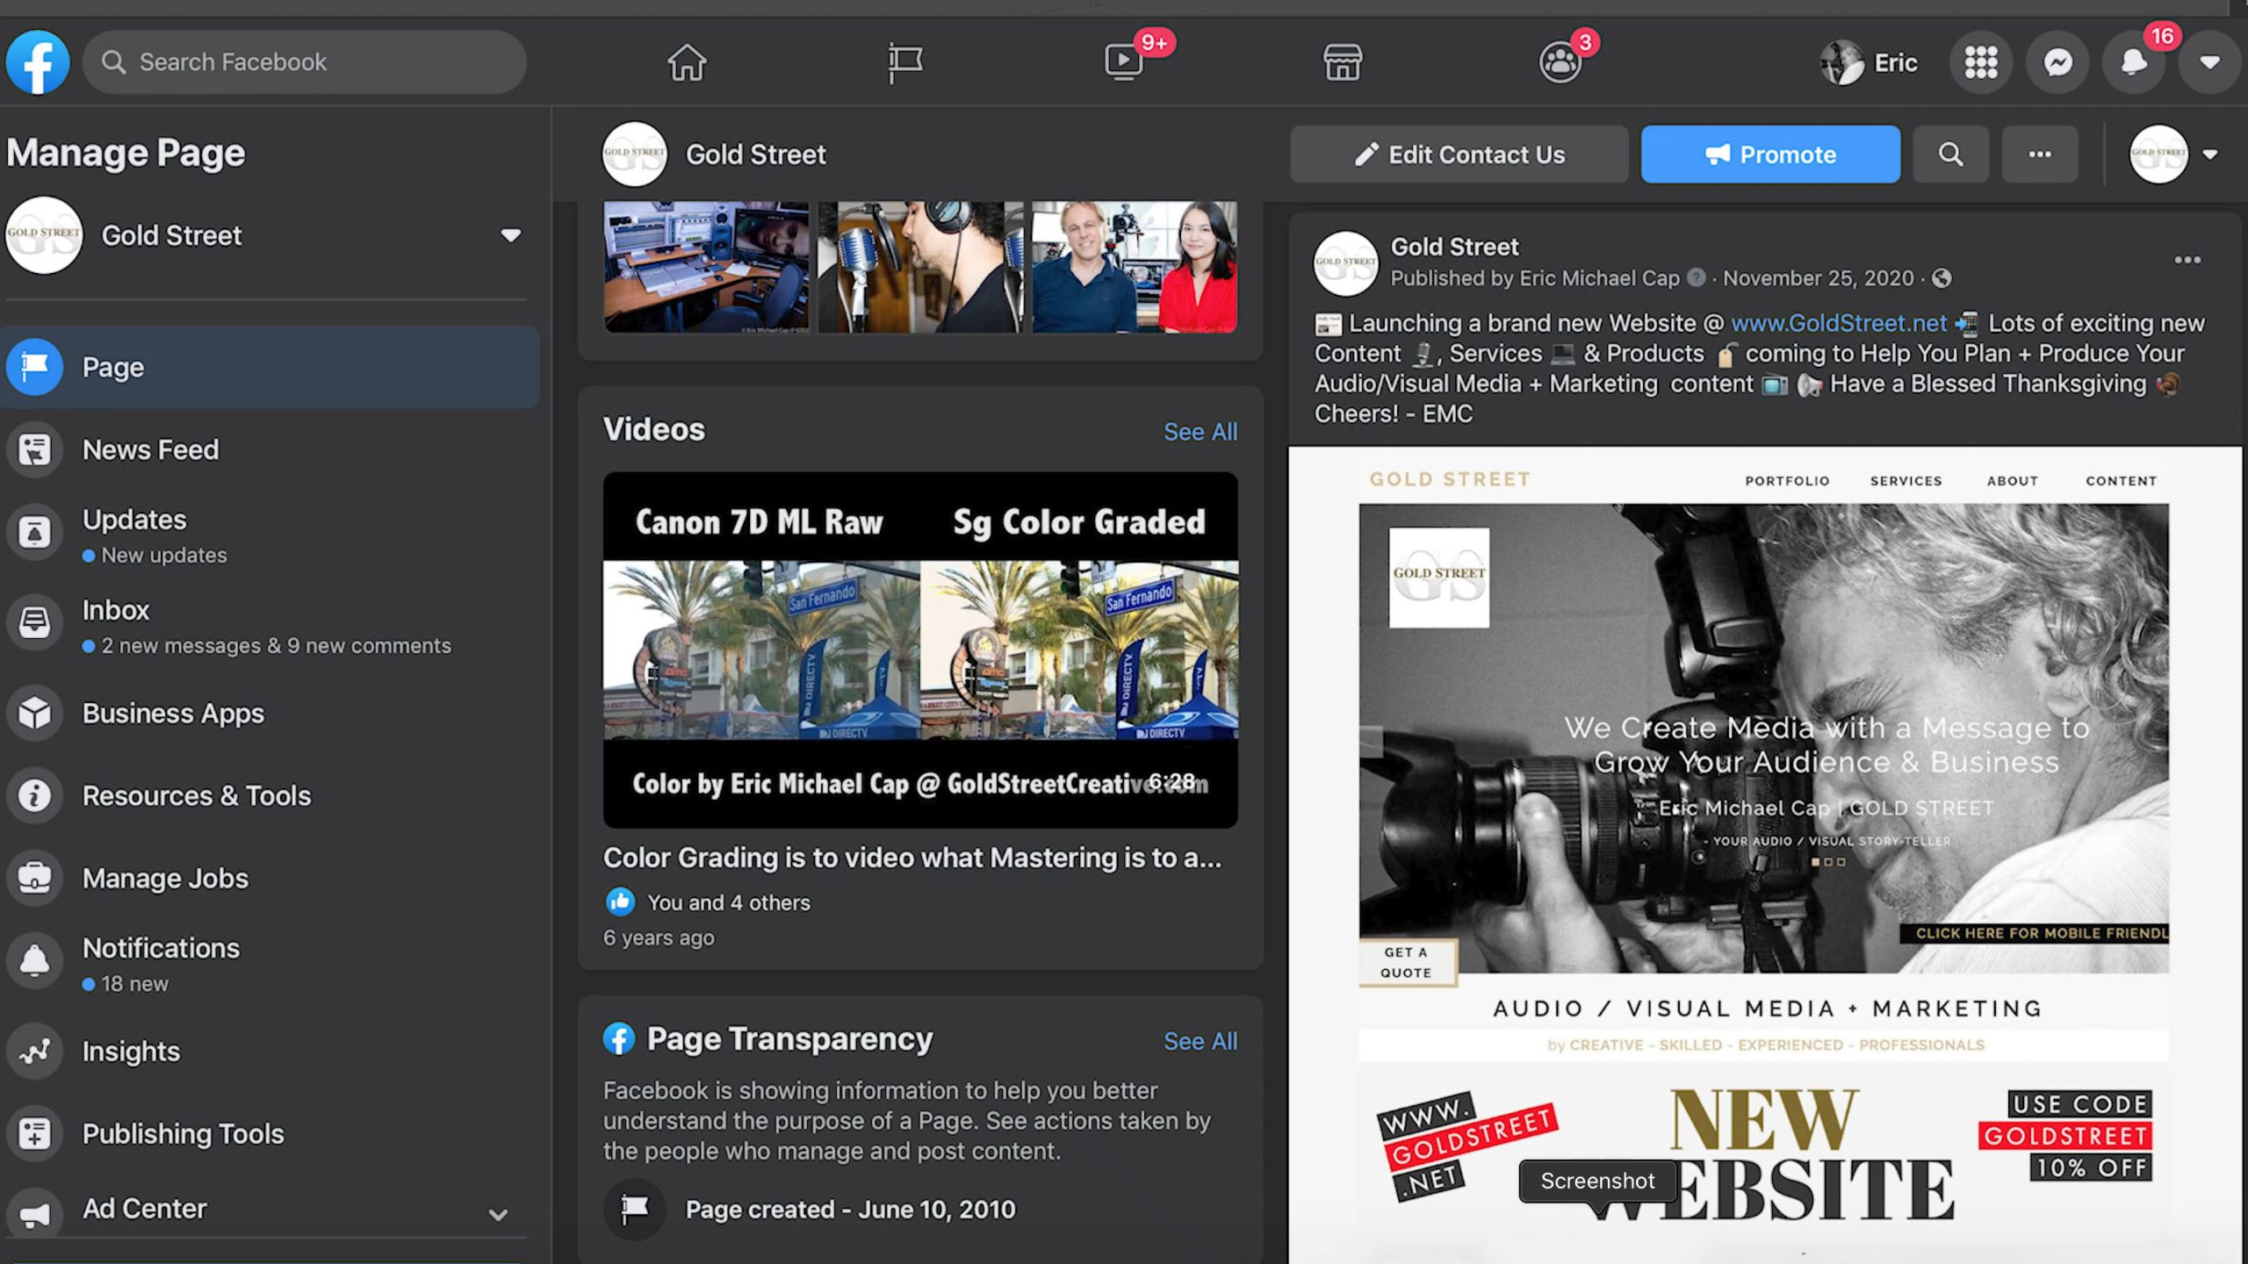Screen dimensions: 2248x1264
Task: Click the Updates sidebar icon
Action: click(x=34, y=532)
